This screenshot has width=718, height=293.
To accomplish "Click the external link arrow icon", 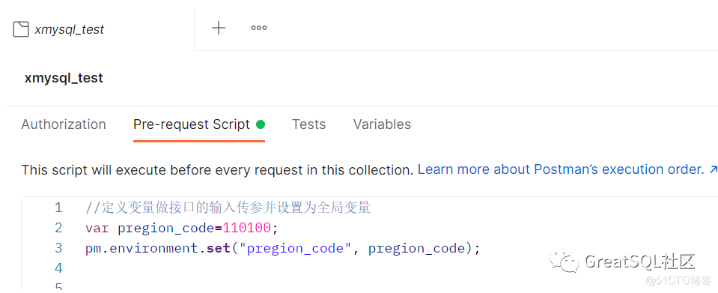I will [x=713, y=169].
